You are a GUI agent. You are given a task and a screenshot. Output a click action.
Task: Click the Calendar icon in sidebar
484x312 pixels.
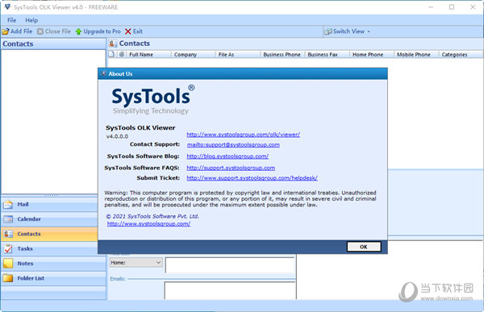click(8, 219)
